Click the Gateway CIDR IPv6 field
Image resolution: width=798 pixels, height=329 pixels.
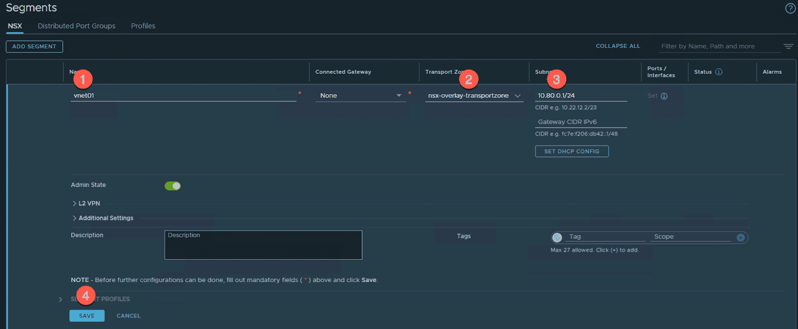[581, 122]
